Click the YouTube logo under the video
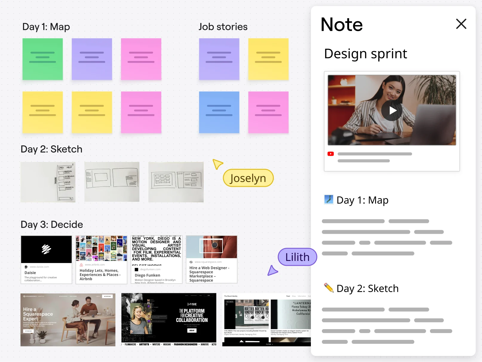Screen dimensions: 482x362 coord(331,154)
